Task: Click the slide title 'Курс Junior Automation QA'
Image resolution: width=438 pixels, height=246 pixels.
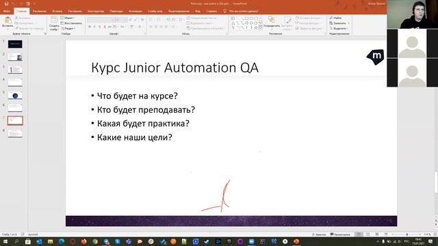Action: pos(175,68)
